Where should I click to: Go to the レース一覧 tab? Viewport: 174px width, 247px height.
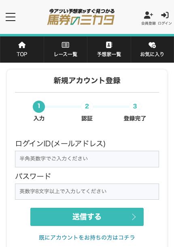click(66, 50)
